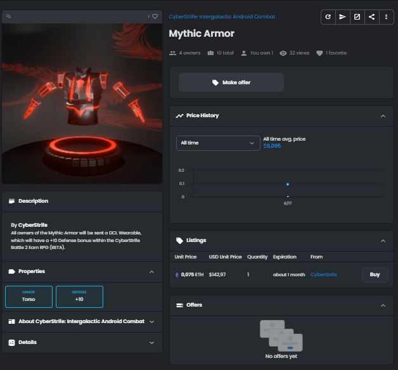Click the Properties label icon
The image size is (398, 370).
coord(11,272)
